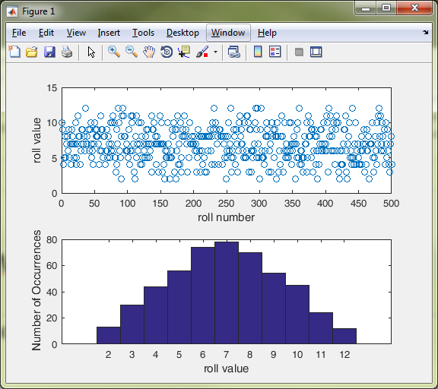The height and width of the screenshot is (389, 438).
Task: Select the Pan hand tool
Action: [149, 52]
